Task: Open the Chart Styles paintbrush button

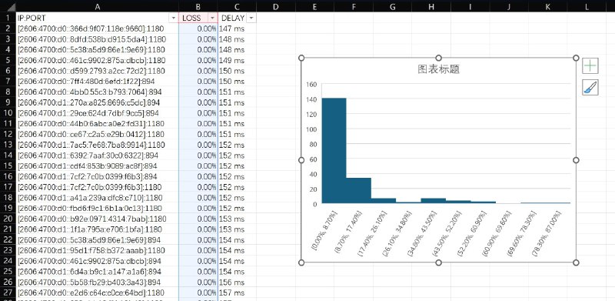Action: (x=590, y=88)
